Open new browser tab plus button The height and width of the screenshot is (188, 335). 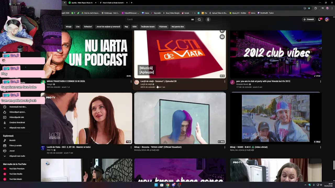pyautogui.click(x=132, y=3)
